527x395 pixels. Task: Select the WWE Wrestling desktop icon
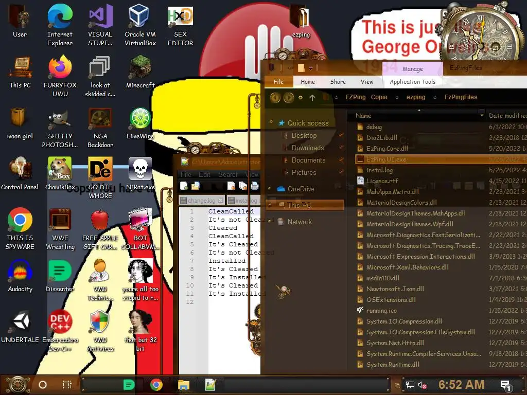point(60,229)
